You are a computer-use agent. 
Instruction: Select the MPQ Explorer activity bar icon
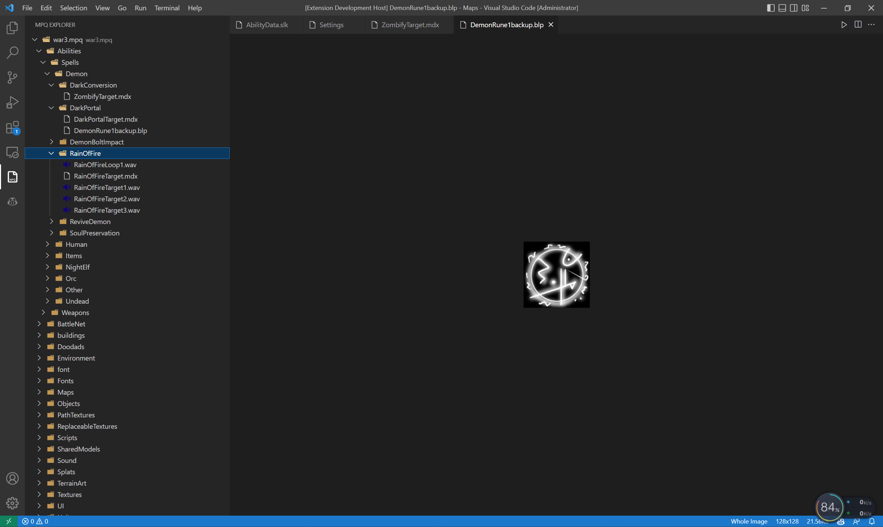click(x=12, y=177)
